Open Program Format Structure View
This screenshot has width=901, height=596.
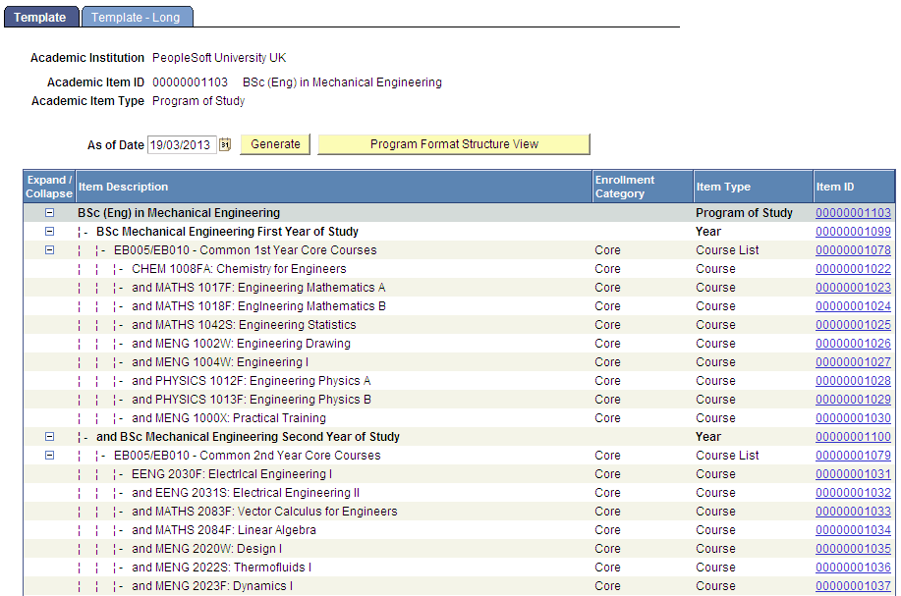(x=454, y=144)
